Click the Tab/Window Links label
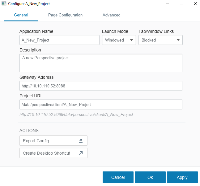 tap(156, 31)
